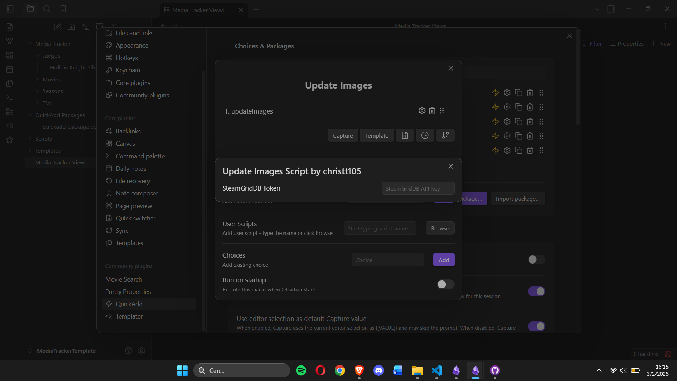Open Hotkeys settings
Screen dimensions: 677x381
[127, 58]
